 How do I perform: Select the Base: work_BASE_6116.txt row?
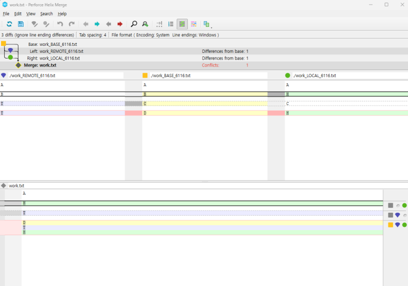204,44
